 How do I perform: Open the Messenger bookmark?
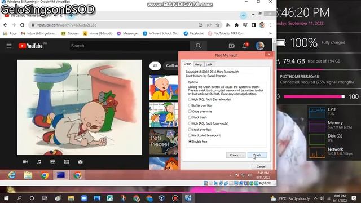[x=128, y=33]
